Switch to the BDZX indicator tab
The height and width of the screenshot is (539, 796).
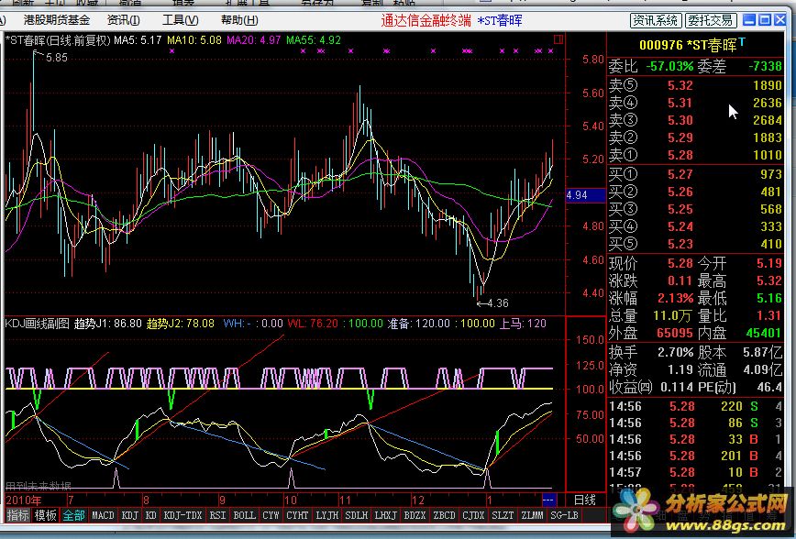click(415, 515)
